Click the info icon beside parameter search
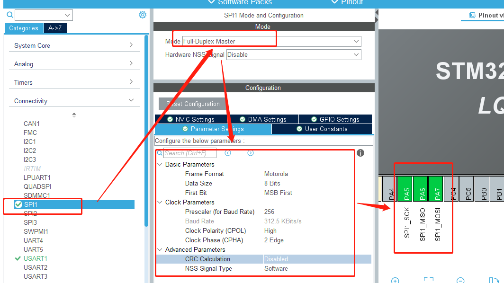Screen dimensions: 504x283 coord(360,153)
